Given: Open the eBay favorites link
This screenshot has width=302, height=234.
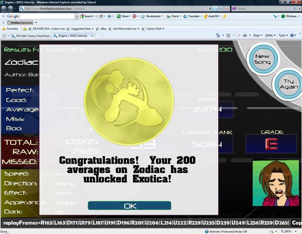Looking at the screenshot, I should 101,29.
